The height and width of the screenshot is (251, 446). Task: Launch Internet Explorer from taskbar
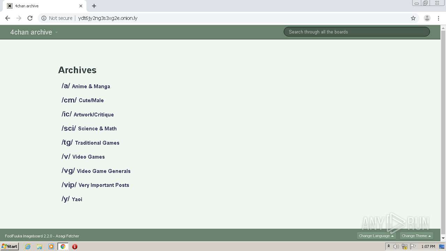coord(28,246)
